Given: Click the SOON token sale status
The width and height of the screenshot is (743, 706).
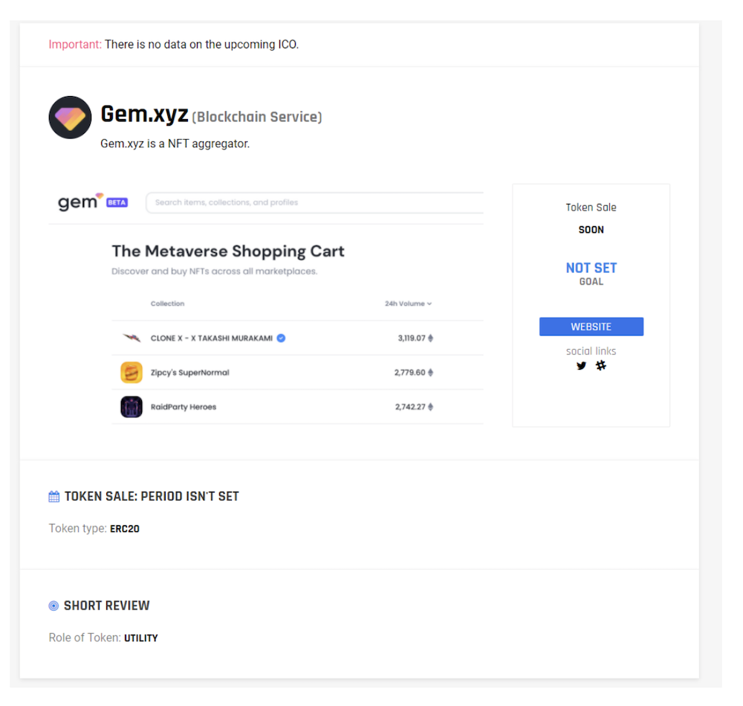Looking at the screenshot, I should 591,230.
